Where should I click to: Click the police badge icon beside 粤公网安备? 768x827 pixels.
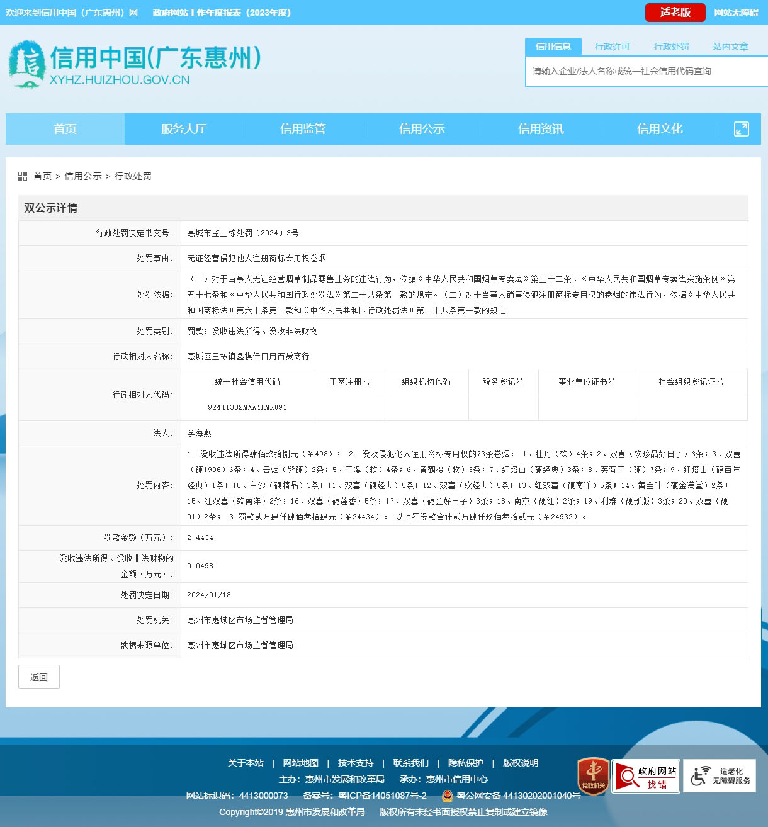[447, 796]
